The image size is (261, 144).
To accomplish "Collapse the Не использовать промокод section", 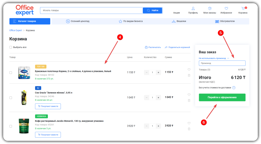I will [214, 58].
